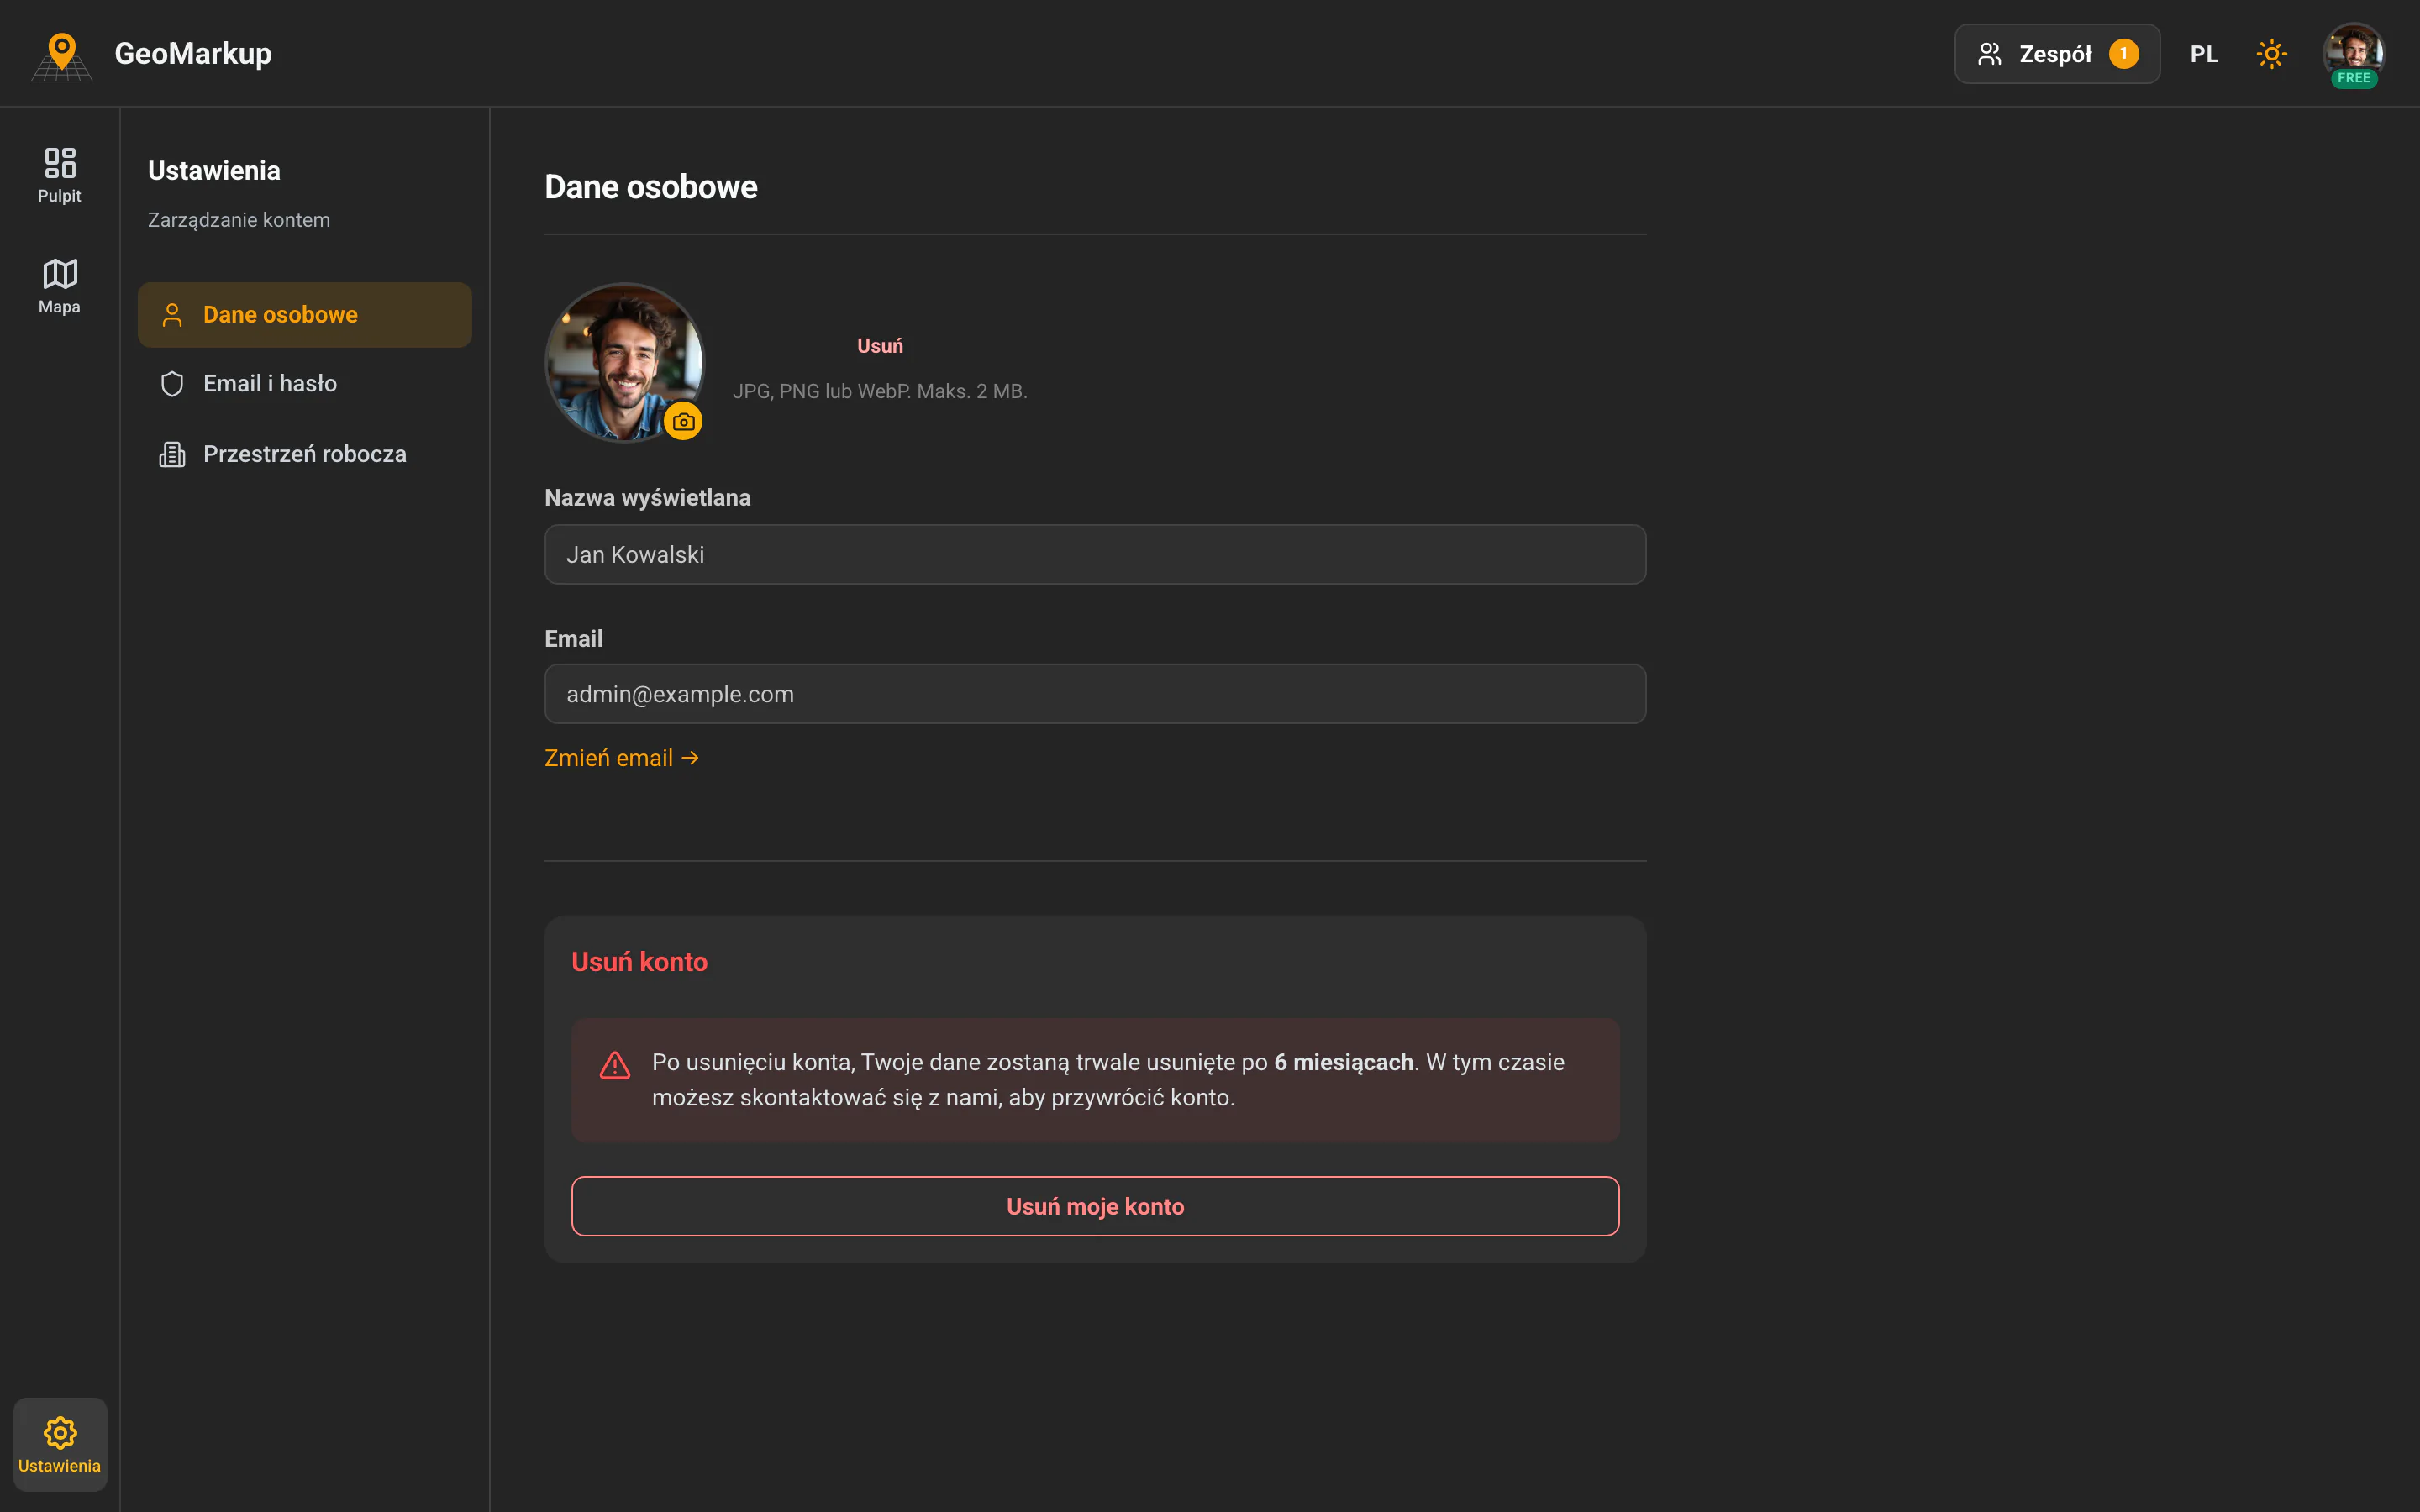Click the orange team count badge
Screen dimensions: 2420x1512
click(x=2124, y=54)
